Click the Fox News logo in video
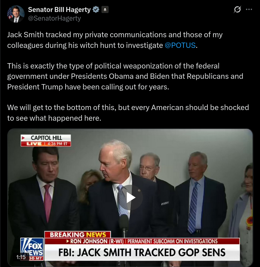This screenshot has height=267, width=260. tap(32, 249)
